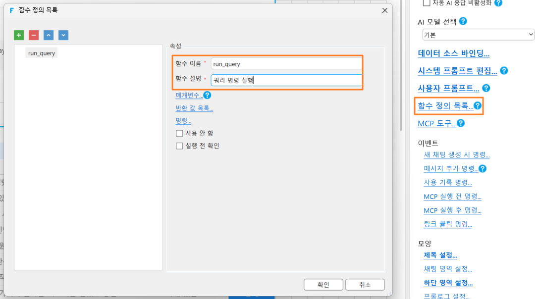
Task: Focus the 함수 이름 input field
Action: click(x=286, y=64)
